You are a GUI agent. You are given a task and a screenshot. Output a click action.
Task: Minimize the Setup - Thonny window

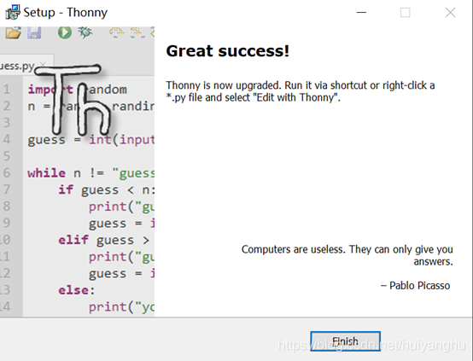(361, 12)
